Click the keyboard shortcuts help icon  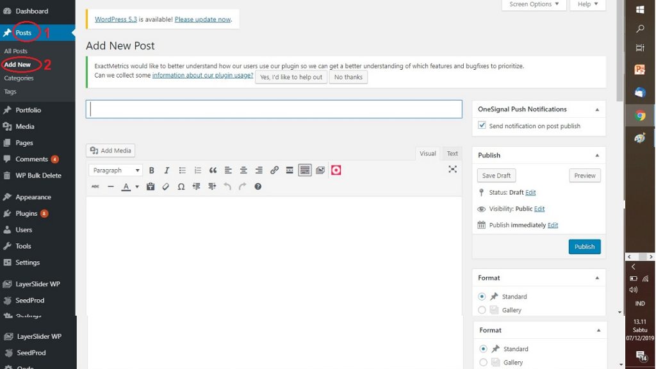click(x=258, y=186)
